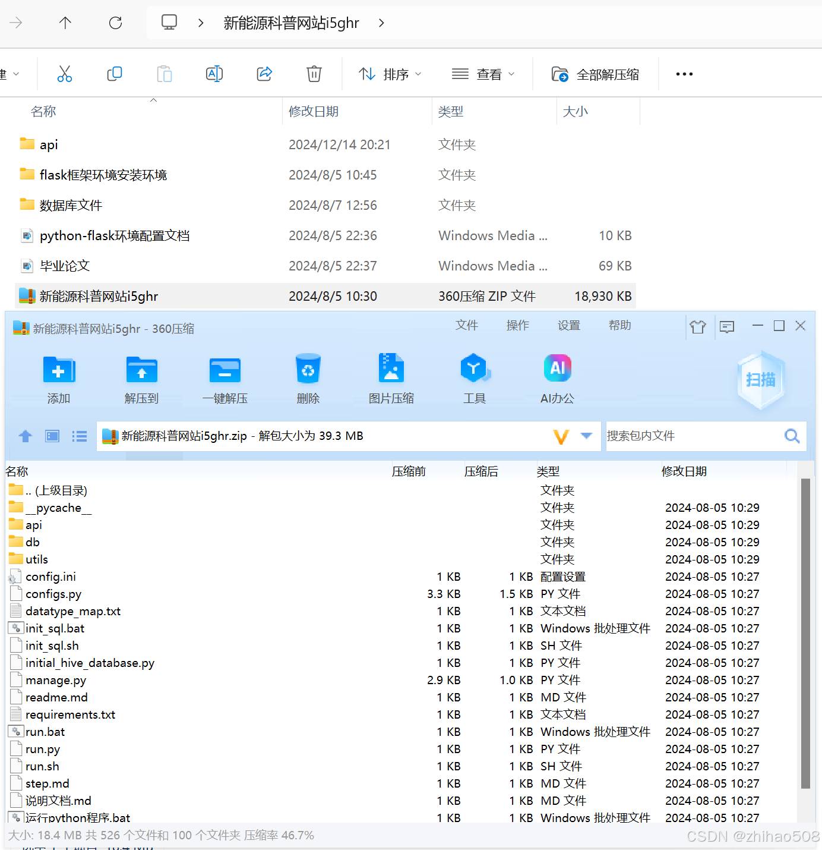Click the Explorer up-arrow navigation button

[65, 23]
